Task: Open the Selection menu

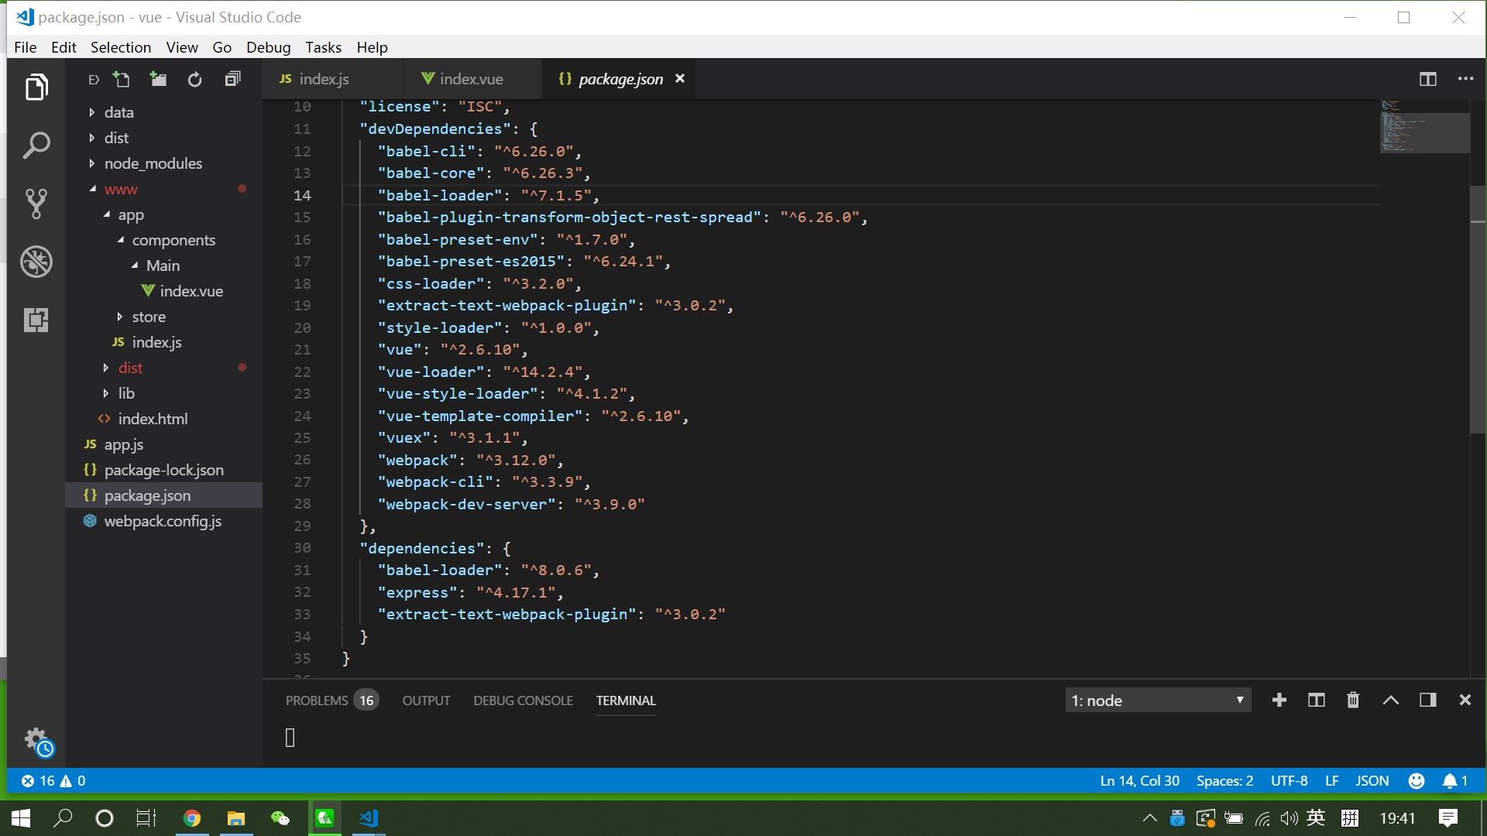Action: point(121,47)
